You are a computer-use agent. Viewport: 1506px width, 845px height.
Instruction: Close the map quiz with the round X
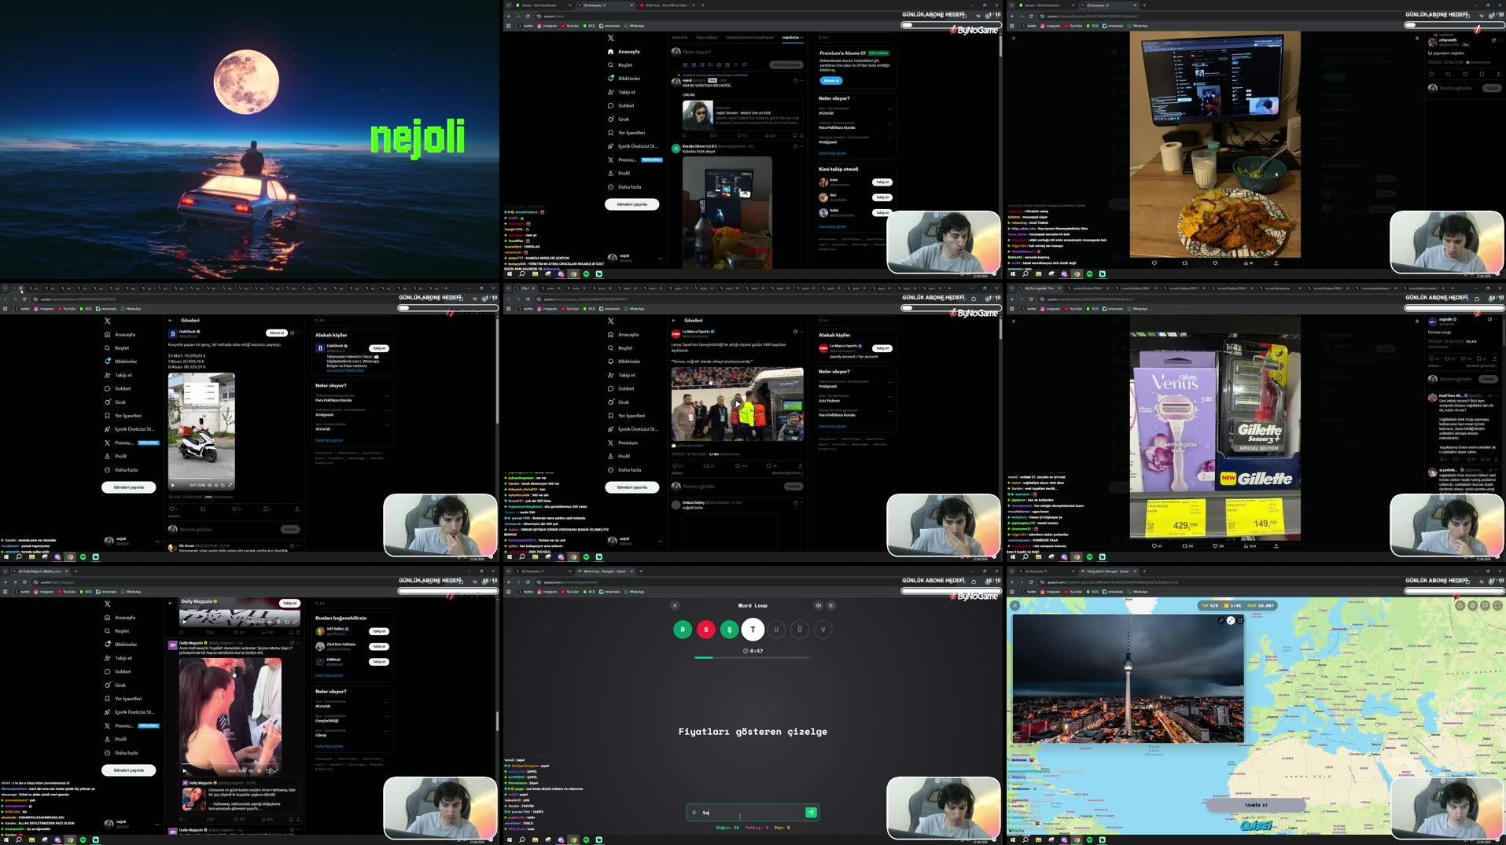click(x=1015, y=606)
